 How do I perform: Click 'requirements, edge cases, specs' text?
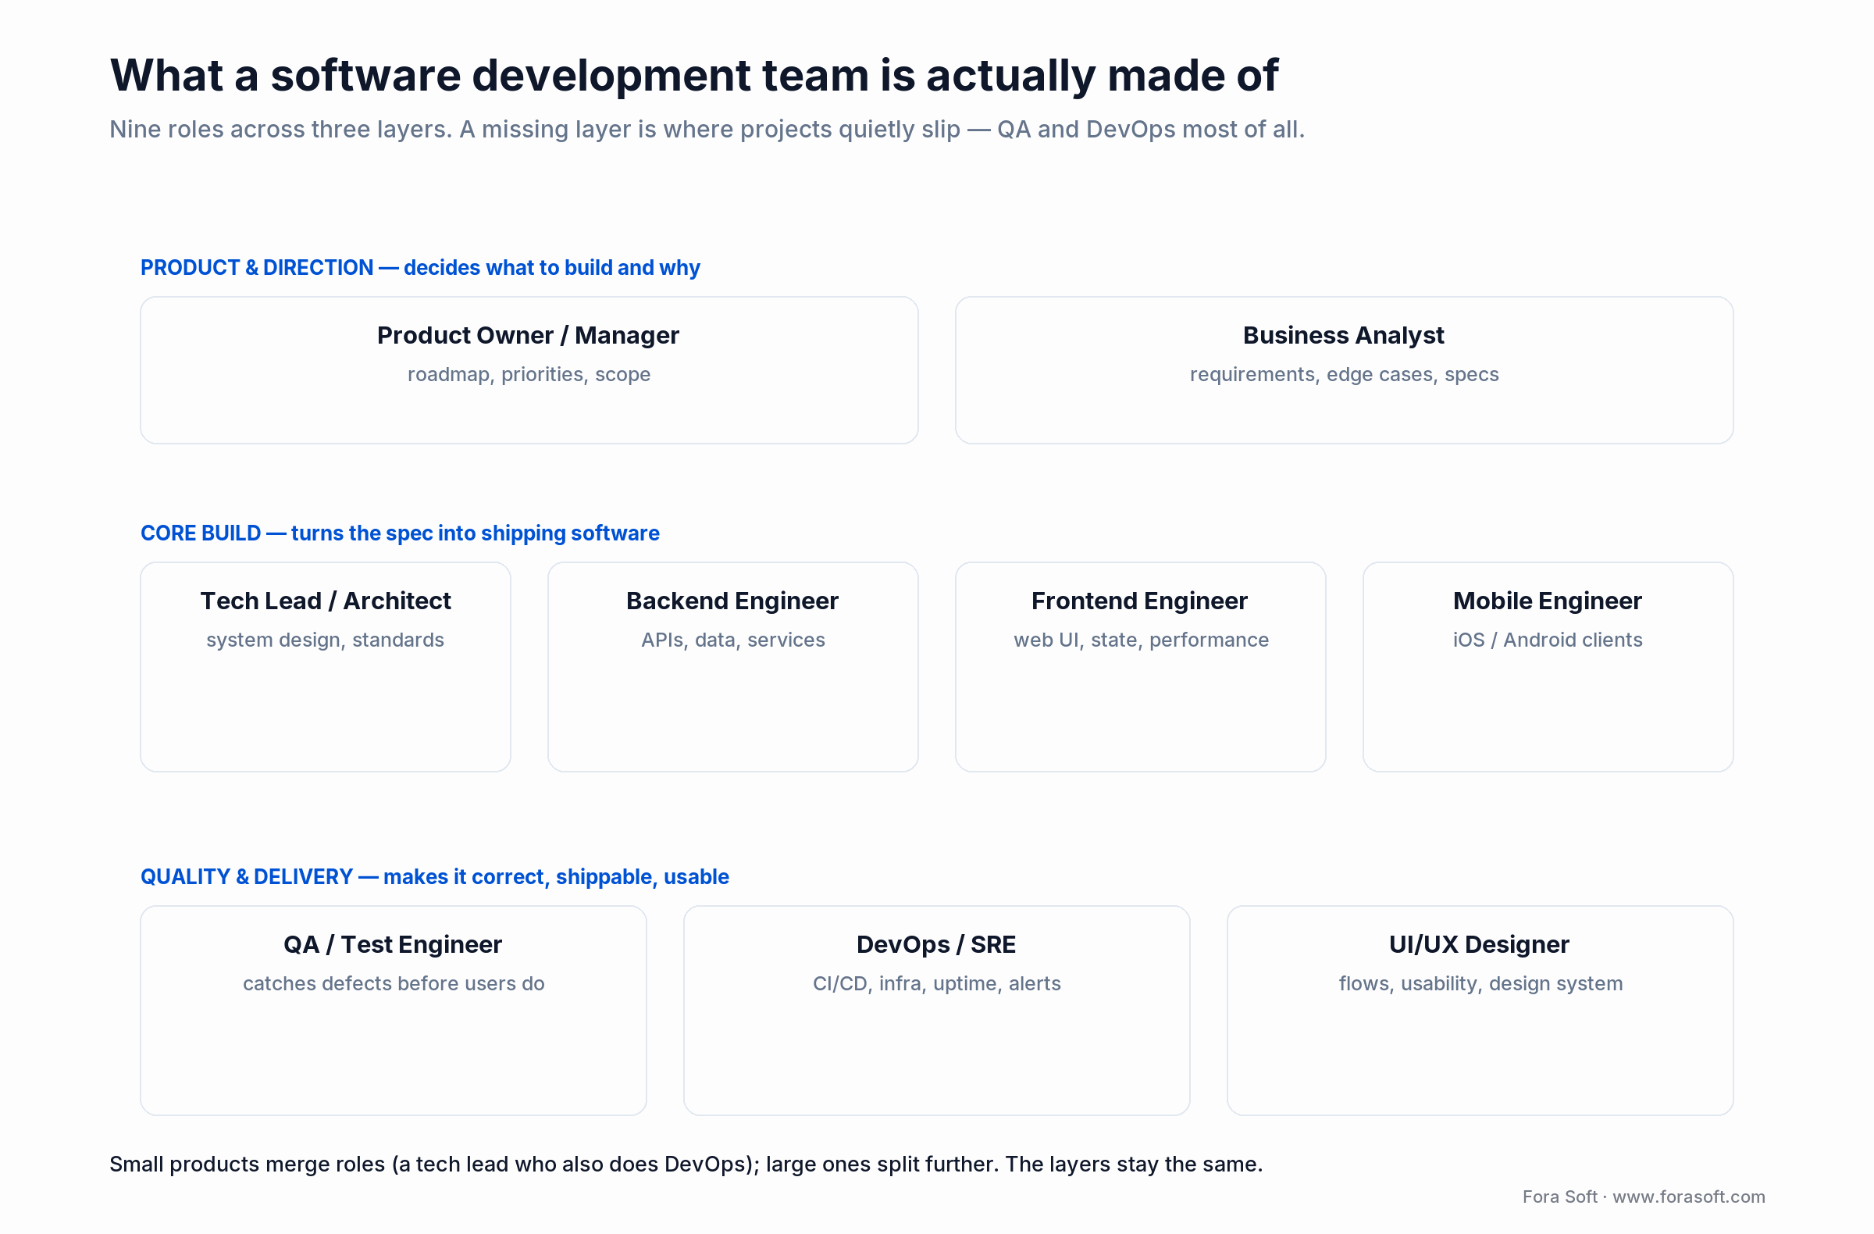1344,374
